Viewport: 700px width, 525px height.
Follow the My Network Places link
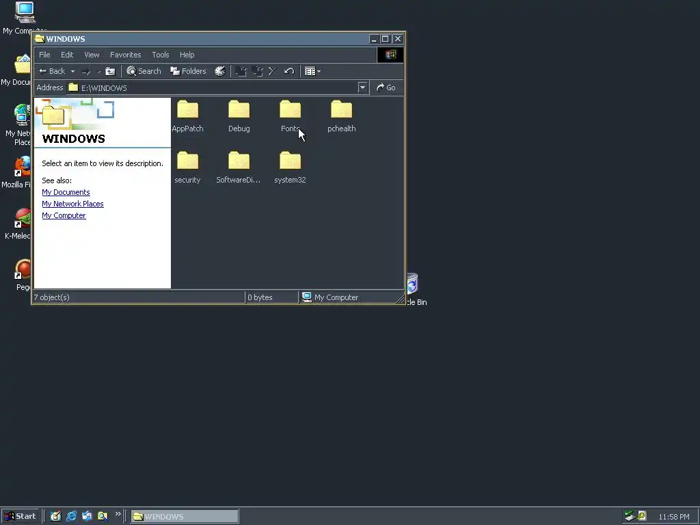click(72, 204)
